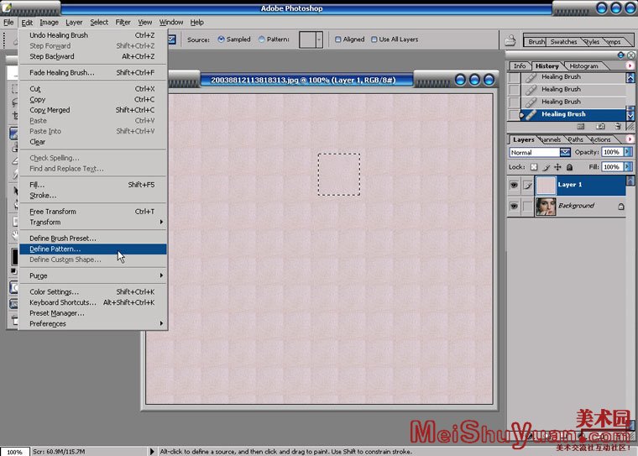The height and width of the screenshot is (456, 638).
Task: Choose Stroke from the Edit menu
Action: pyautogui.click(x=93, y=195)
